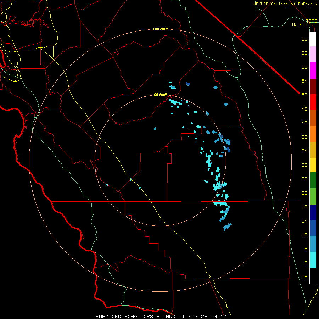319x319 pixels.
Task: Click the "50" legend value
Action: (x=304, y=95)
